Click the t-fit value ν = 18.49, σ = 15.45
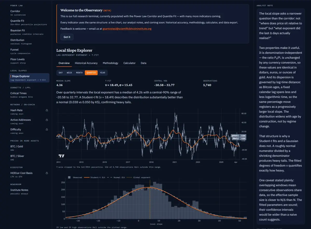 119,85
